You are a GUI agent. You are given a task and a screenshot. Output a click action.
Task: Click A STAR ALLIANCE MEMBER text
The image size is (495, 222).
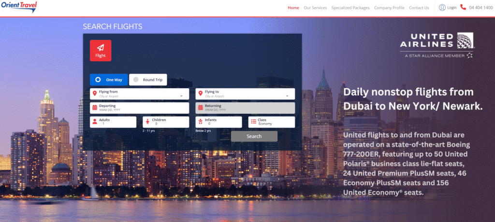435,56
